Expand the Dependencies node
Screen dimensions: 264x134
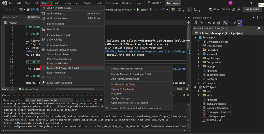199,46
